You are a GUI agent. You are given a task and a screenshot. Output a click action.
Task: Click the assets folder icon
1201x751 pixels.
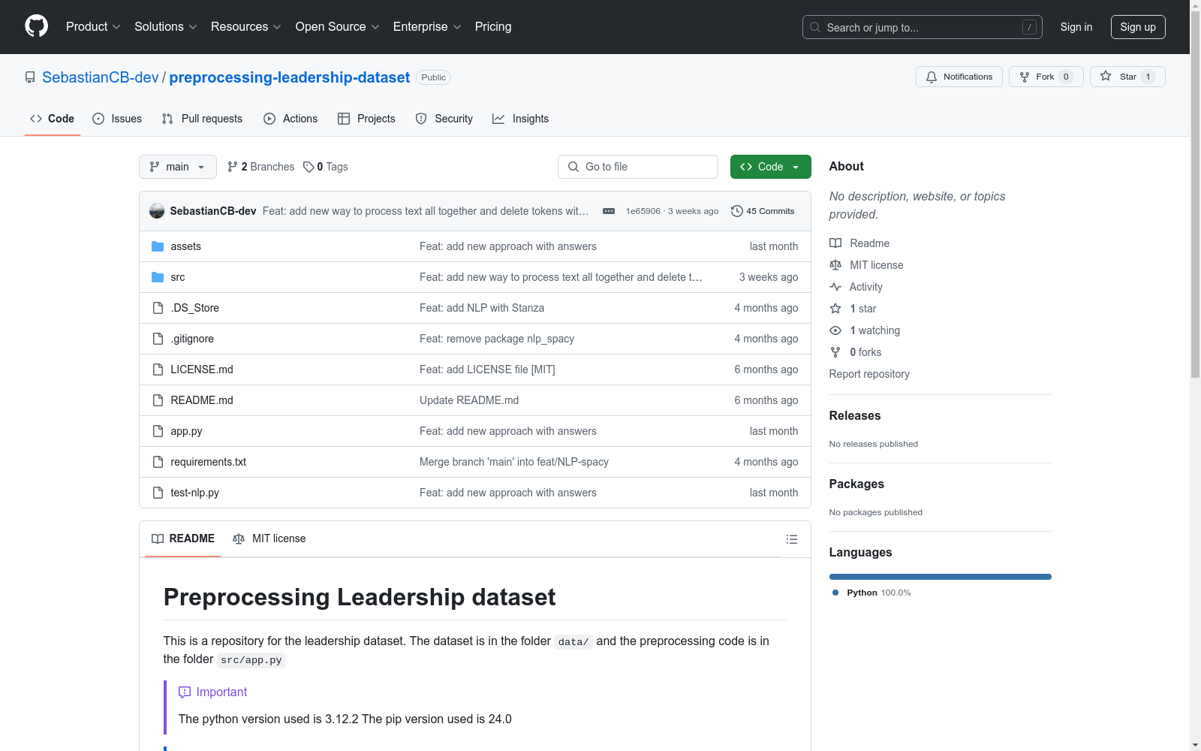[x=158, y=246]
